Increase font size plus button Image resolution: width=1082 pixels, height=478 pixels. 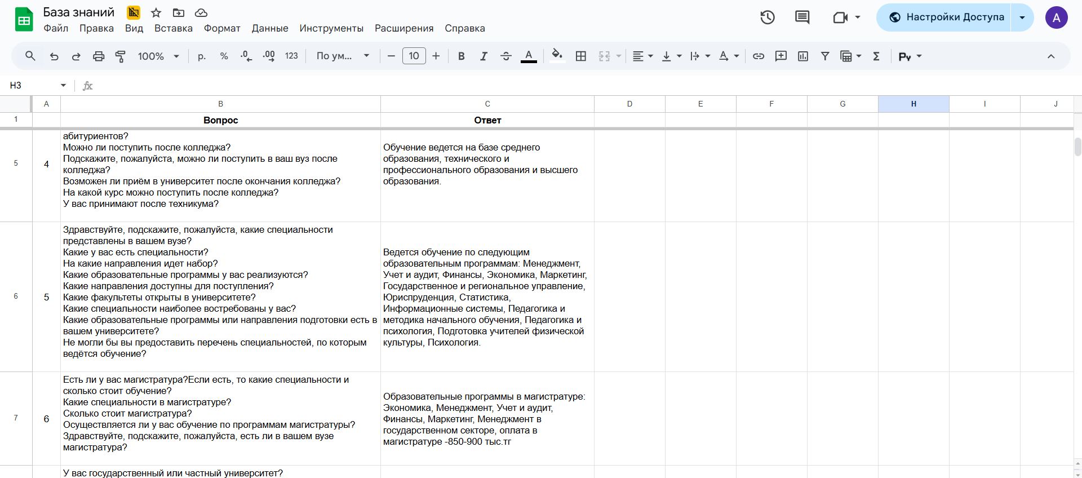click(x=436, y=56)
